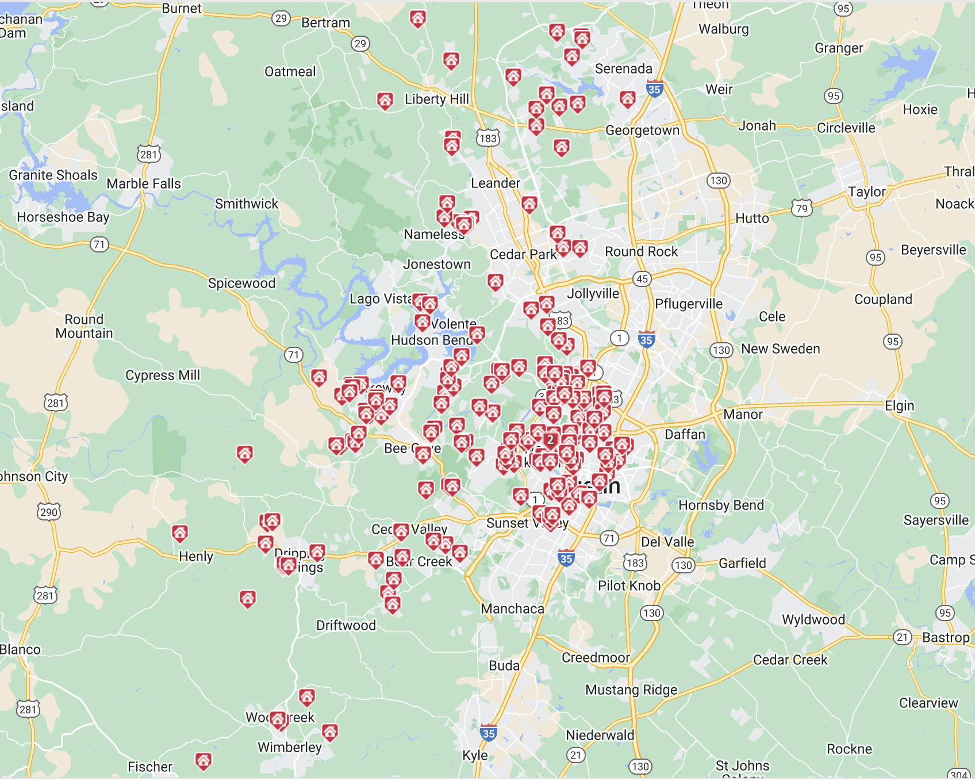Open house marker left of Volente label
Screen dimensions: 975x781
point(423,323)
